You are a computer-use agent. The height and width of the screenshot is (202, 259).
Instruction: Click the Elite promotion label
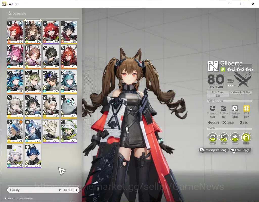[x=231, y=81]
